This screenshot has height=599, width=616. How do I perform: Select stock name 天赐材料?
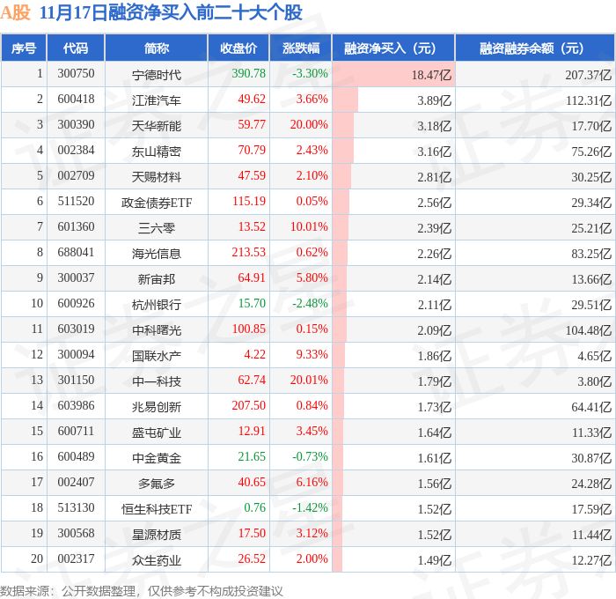[x=157, y=176]
